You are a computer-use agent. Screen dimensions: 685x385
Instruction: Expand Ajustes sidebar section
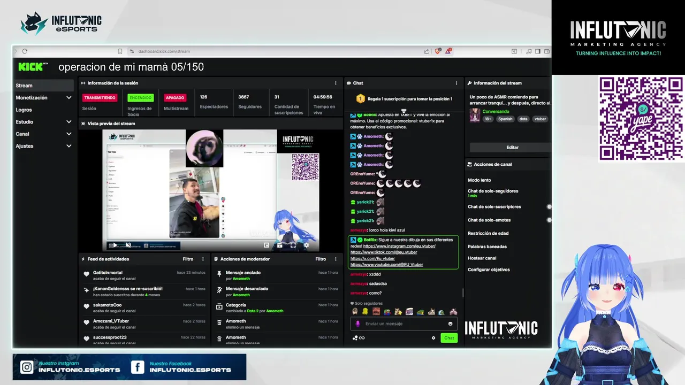coord(68,146)
